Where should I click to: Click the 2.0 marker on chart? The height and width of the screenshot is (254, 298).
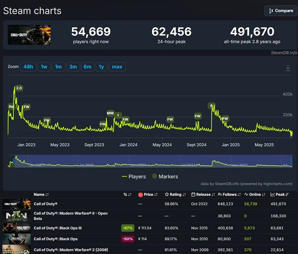click(19, 88)
